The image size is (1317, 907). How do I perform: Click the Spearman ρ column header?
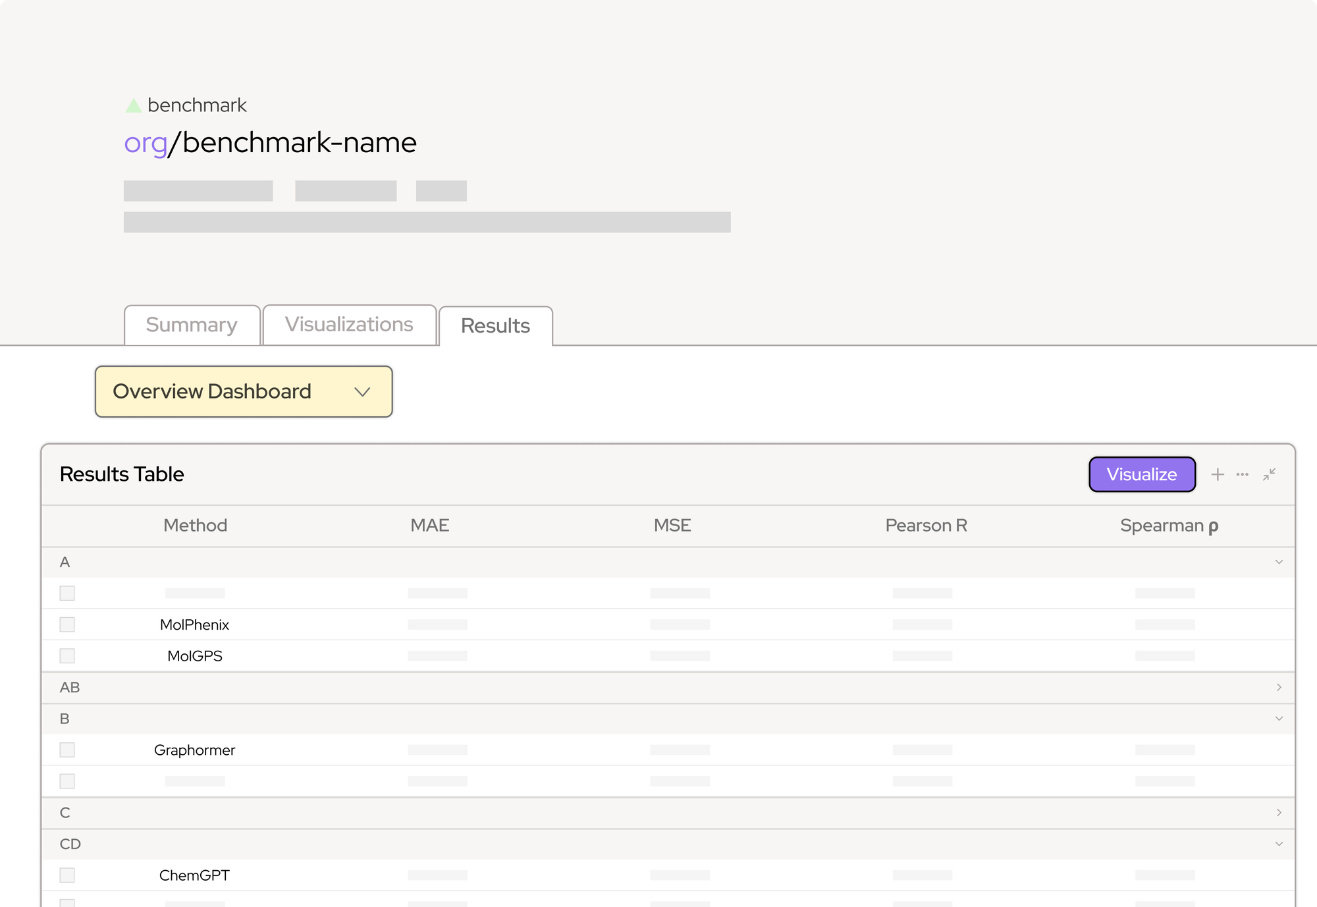1169,526
